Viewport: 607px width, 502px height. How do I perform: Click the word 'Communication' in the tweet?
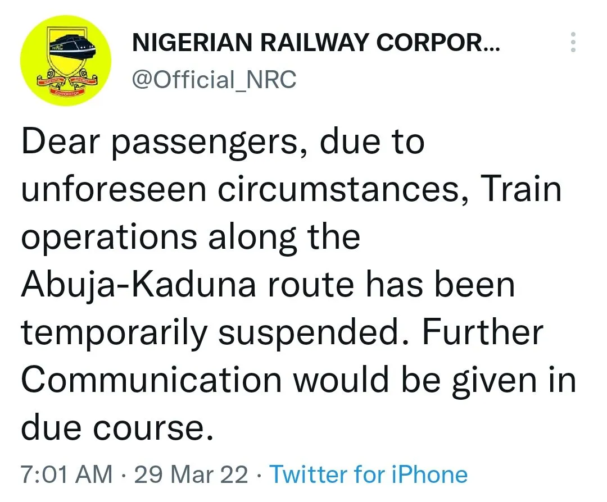coord(151,380)
